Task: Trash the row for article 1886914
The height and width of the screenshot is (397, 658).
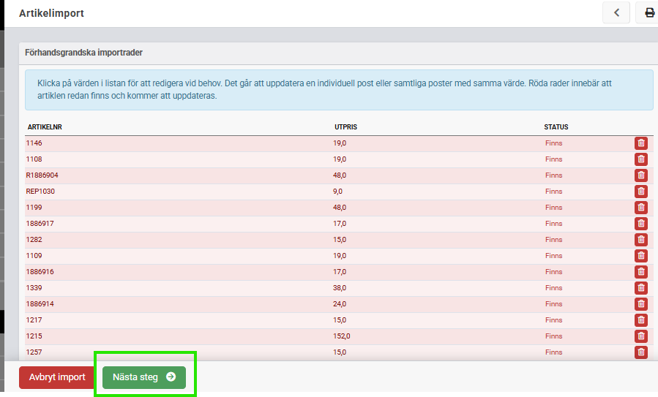Action: (641, 304)
